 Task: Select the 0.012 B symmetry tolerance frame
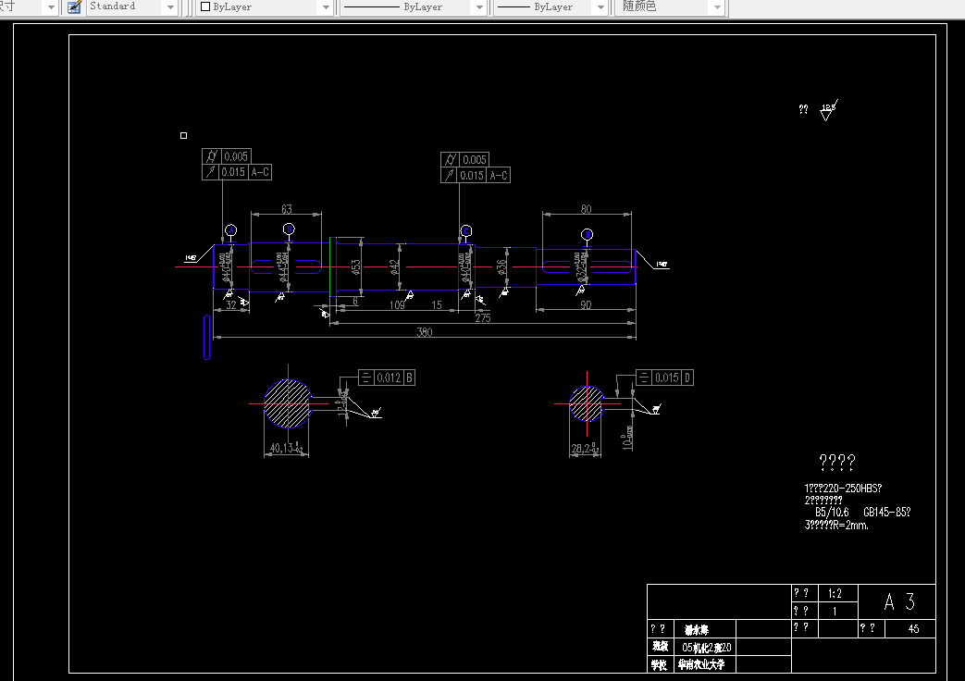[387, 378]
